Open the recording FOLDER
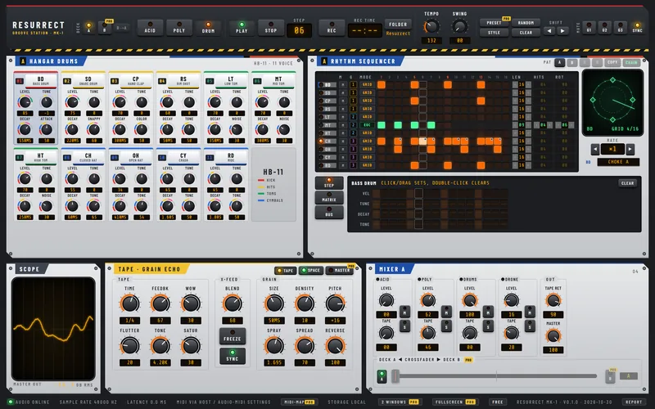655x409 pixels. pyautogui.click(x=398, y=25)
